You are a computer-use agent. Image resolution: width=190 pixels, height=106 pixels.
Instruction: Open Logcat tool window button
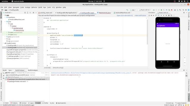click(31, 103)
